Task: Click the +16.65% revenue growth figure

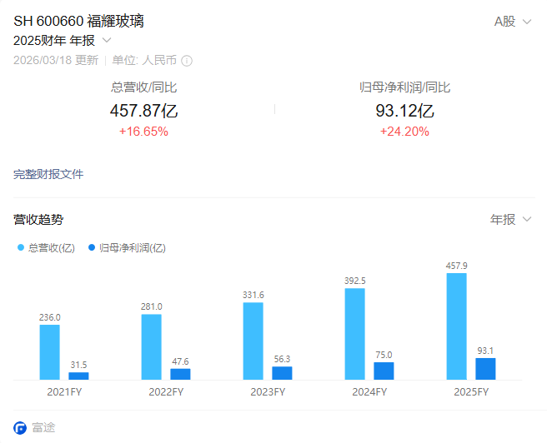Action: pyautogui.click(x=143, y=132)
